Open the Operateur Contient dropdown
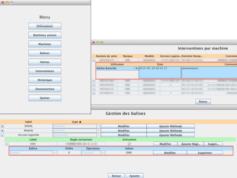Screen dimensions: 237x178 [103, 153]
